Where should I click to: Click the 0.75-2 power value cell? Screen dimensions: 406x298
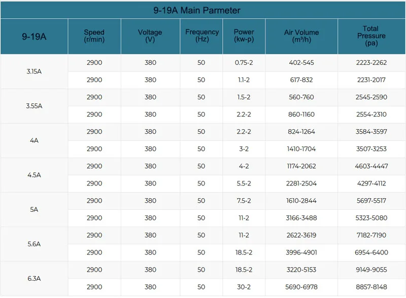coord(244,63)
